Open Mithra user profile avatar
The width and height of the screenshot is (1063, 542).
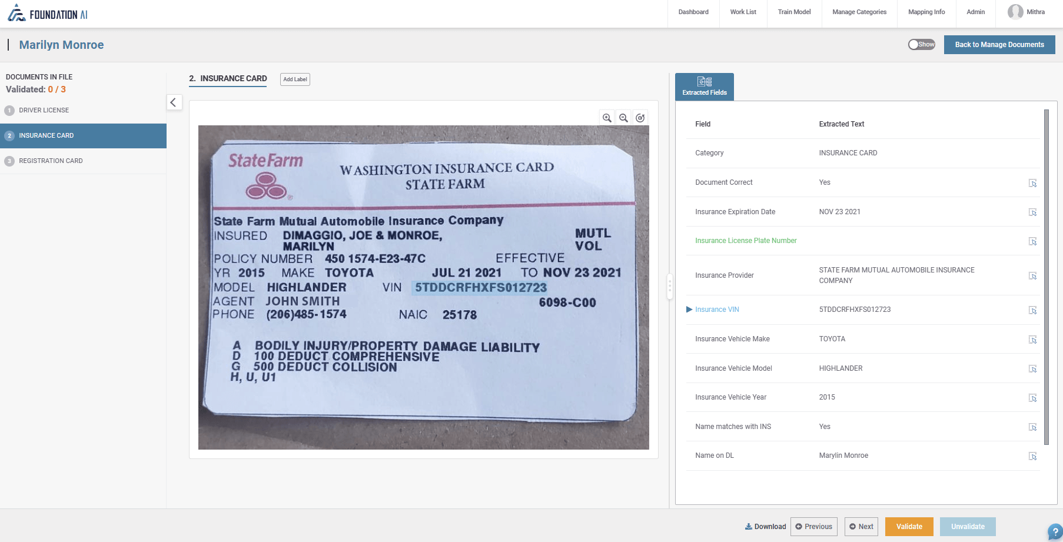click(x=1015, y=12)
